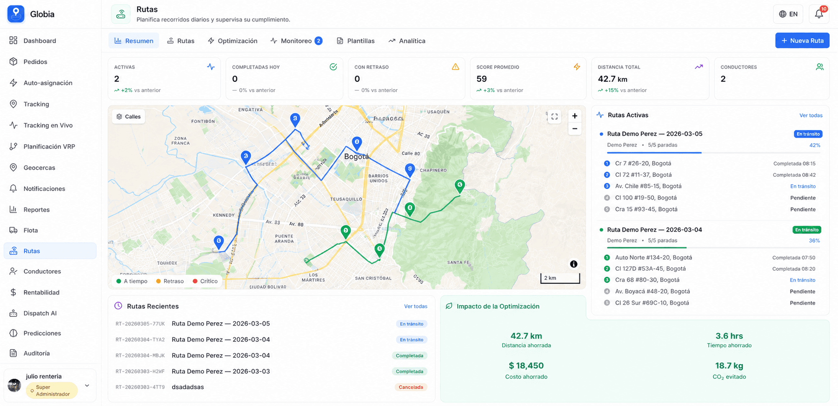Open recent route RT-20260303-4TT9 dsadadsas
The height and width of the screenshot is (406, 838).
pyautogui.click(x=271, y=387)
